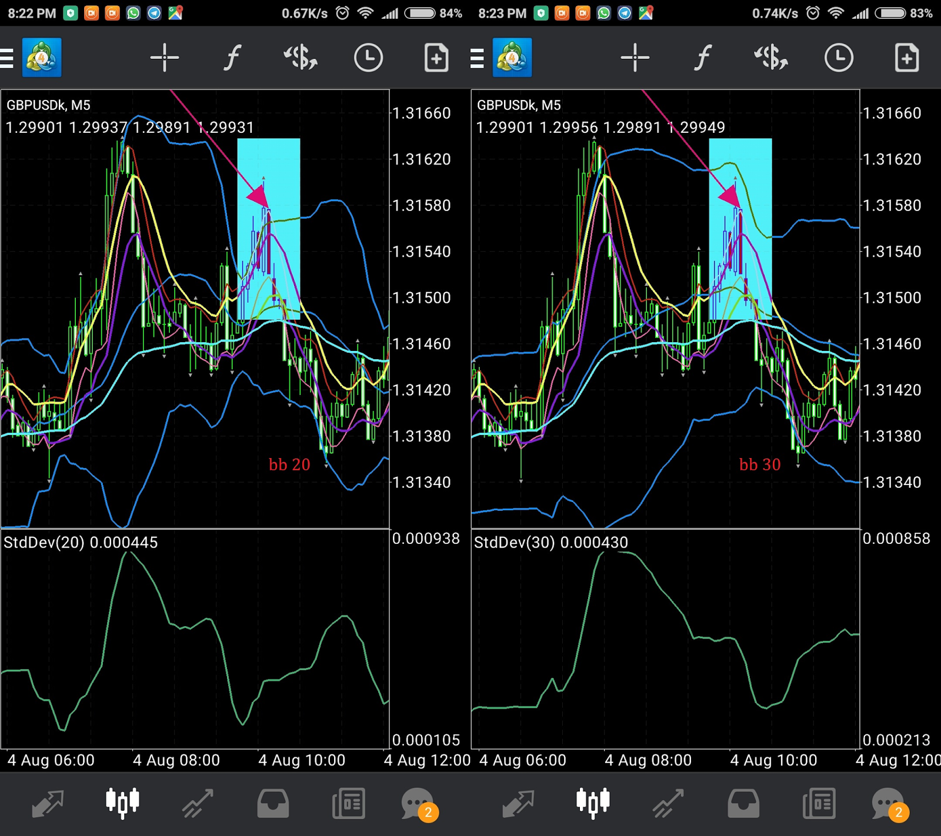Tap the Wi-Fi icon in the status bar
941x836 pixels.
[x=365, y=12]
